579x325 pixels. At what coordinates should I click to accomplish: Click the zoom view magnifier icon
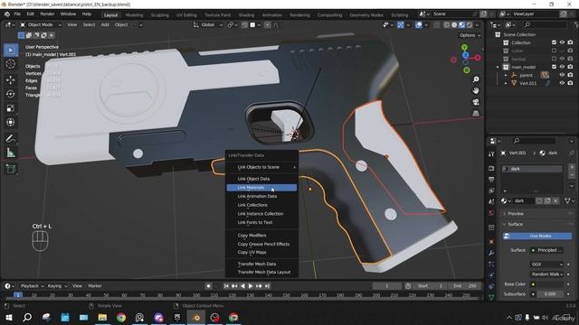(x=476, y=79)
